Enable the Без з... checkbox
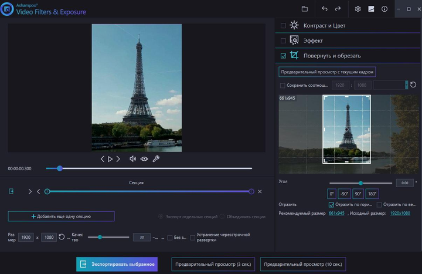422x274 pixels. 170,238
